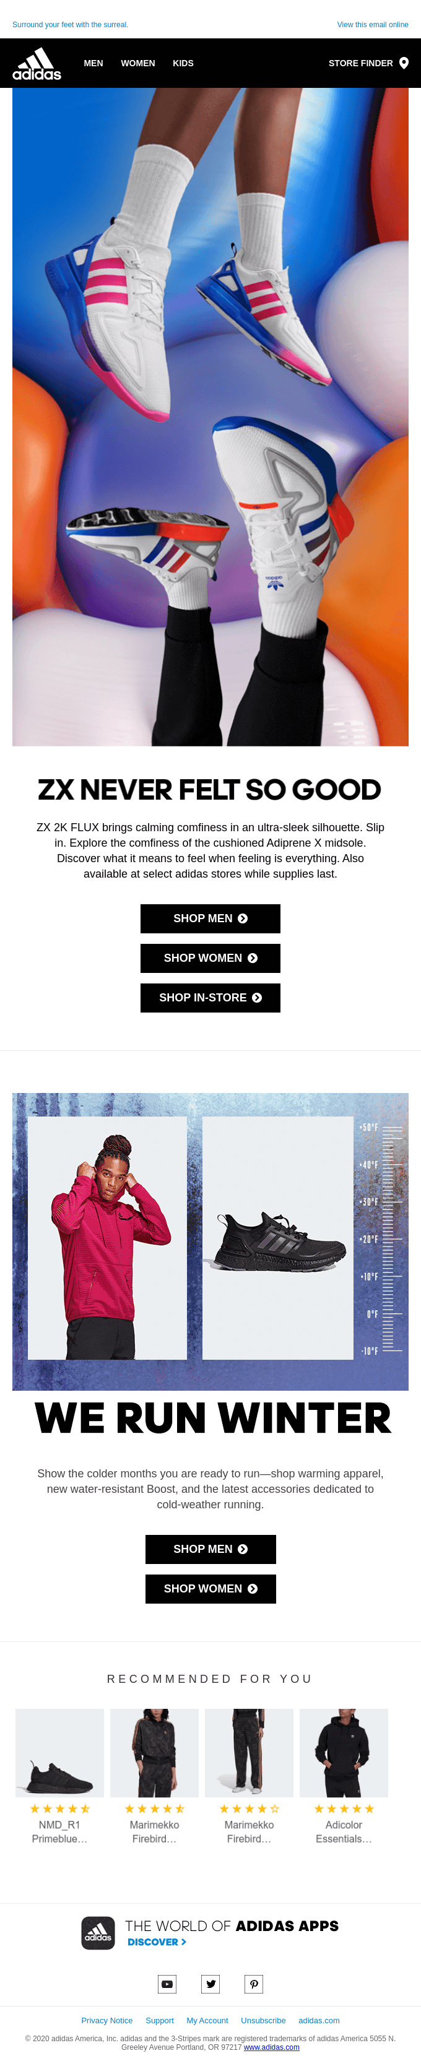Click the adidas app icon in footer

coord(98,1933)
